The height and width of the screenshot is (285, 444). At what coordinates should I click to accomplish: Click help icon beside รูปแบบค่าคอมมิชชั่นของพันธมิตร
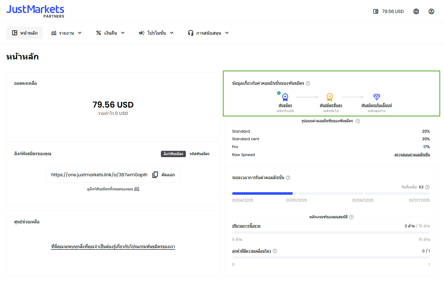358,121
